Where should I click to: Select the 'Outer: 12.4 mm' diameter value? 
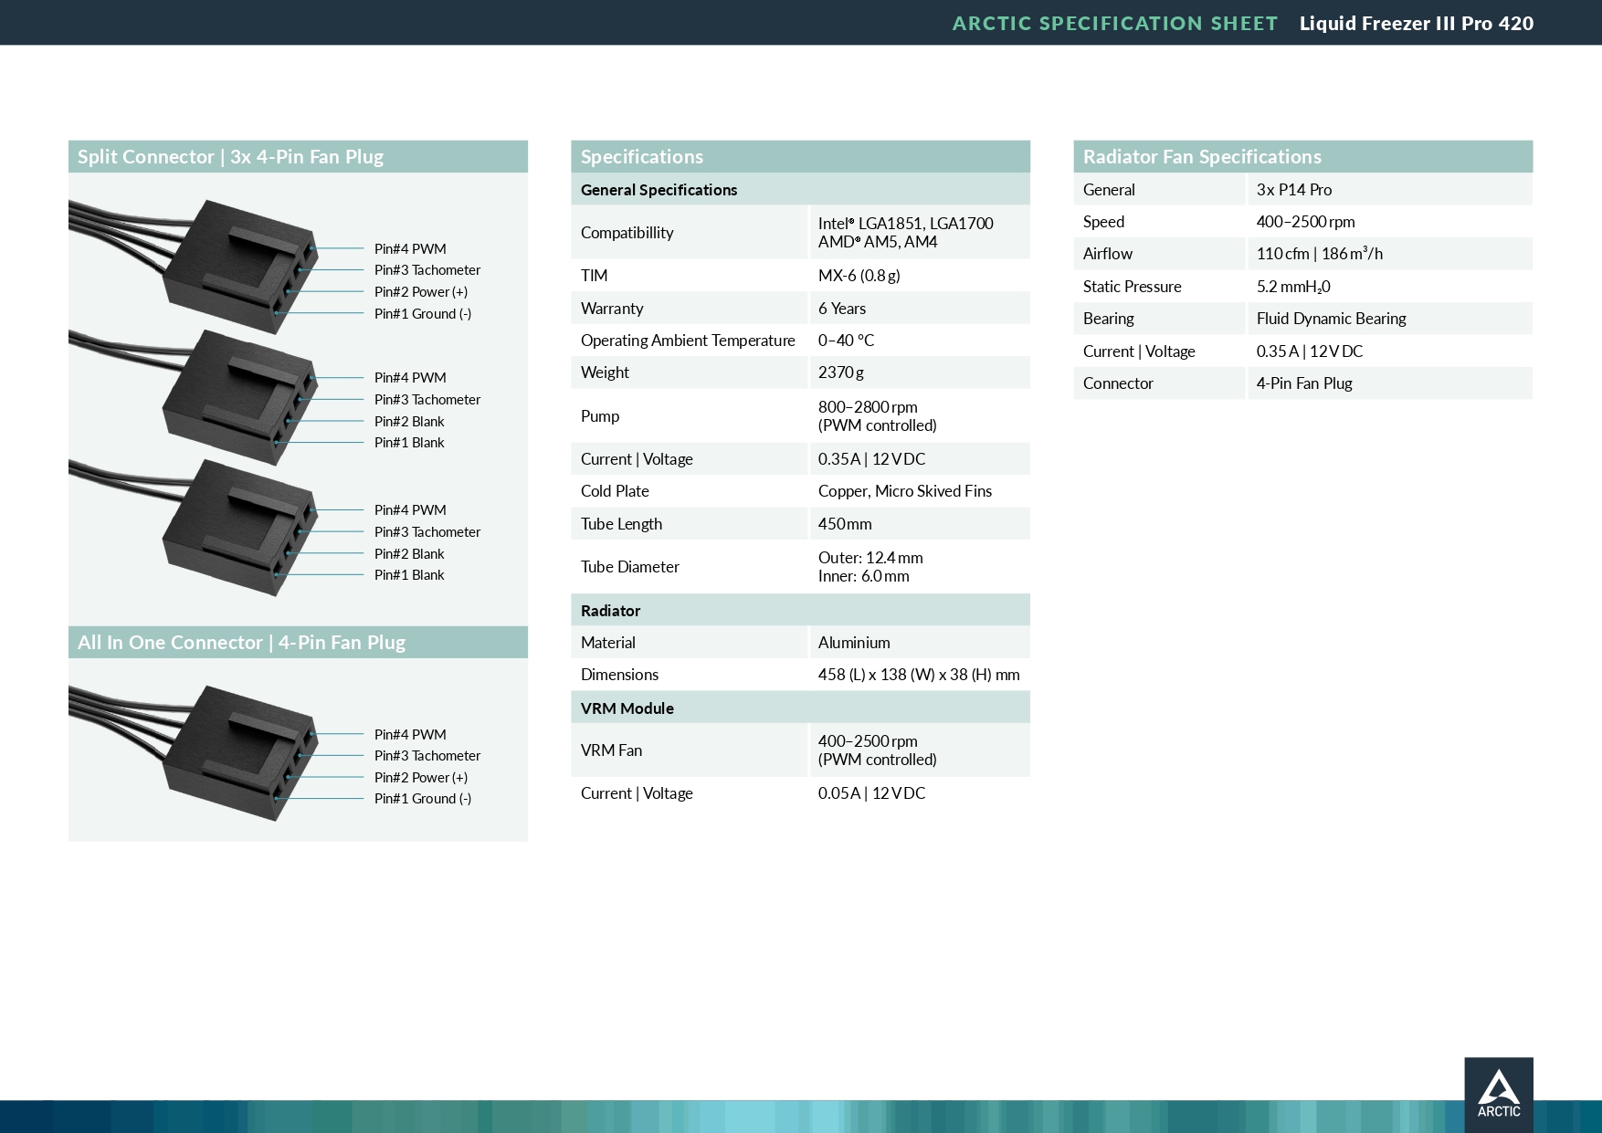click(870, 558)
